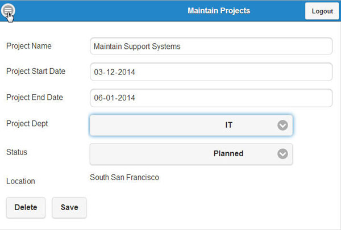The image size is (341, 230).
Task: Click the Status field label
Action: pos(16,152)
